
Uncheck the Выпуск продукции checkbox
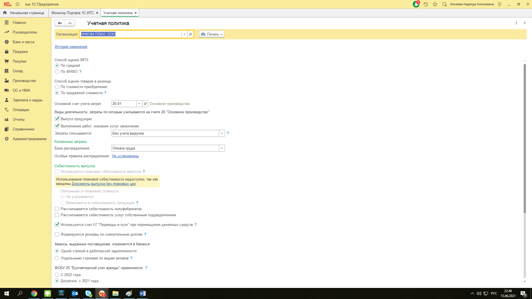57,119
